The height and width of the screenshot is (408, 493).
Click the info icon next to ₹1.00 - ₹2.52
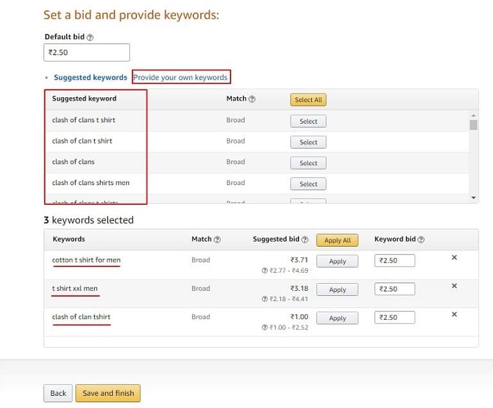264,327
